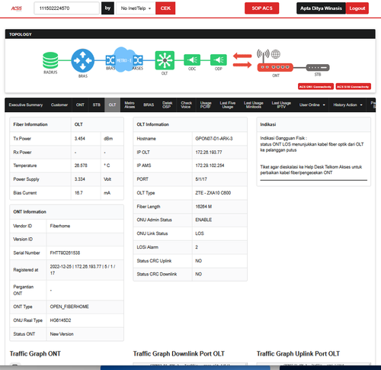Open the Usage PCRF tab
The width and height of the screenshot is (381, 370).
point(206,105)
